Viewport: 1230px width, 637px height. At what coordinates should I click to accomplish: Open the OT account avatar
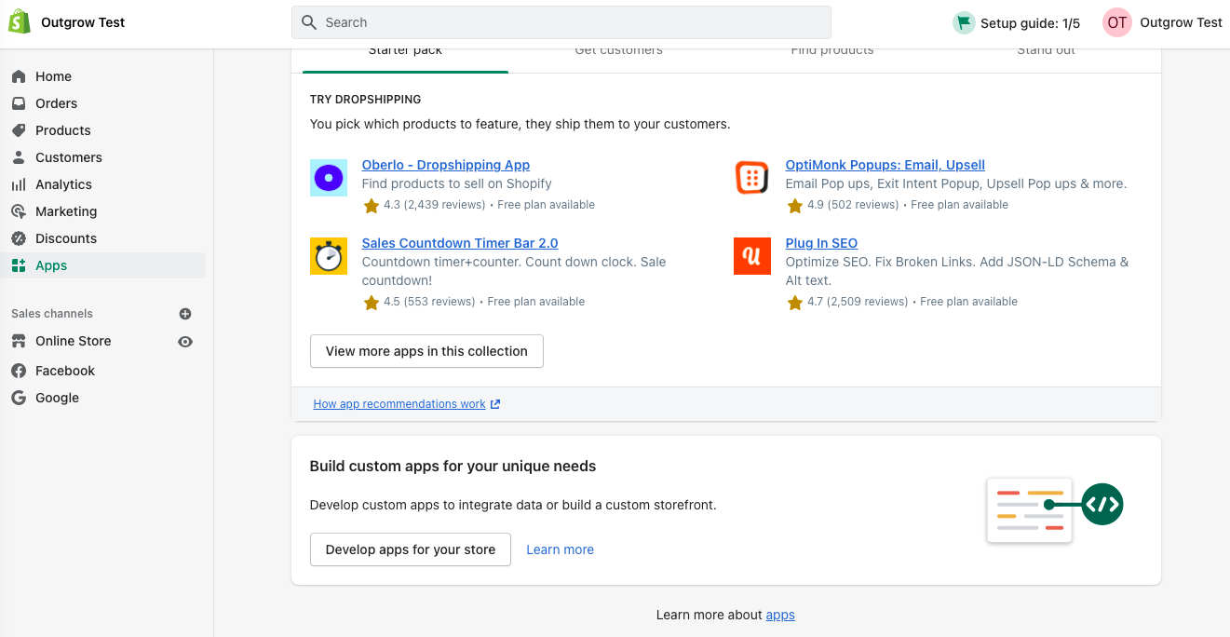(1117, 22)
